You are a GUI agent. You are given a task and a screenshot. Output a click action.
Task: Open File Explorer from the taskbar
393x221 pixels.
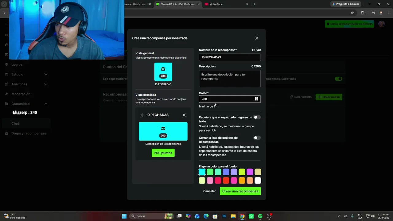[x=233, y=216]
